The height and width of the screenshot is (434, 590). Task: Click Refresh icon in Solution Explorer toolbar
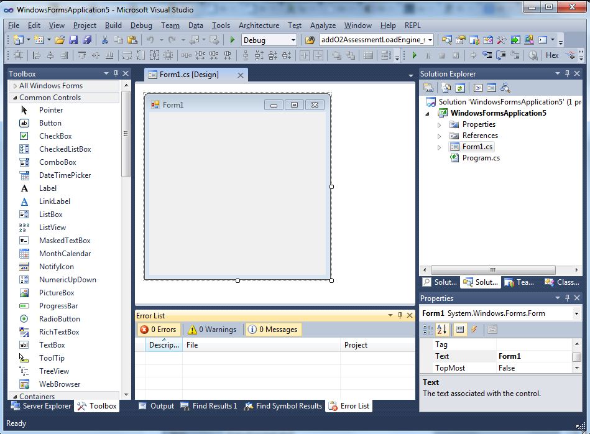pyautogui.click(x=460, y=88)
